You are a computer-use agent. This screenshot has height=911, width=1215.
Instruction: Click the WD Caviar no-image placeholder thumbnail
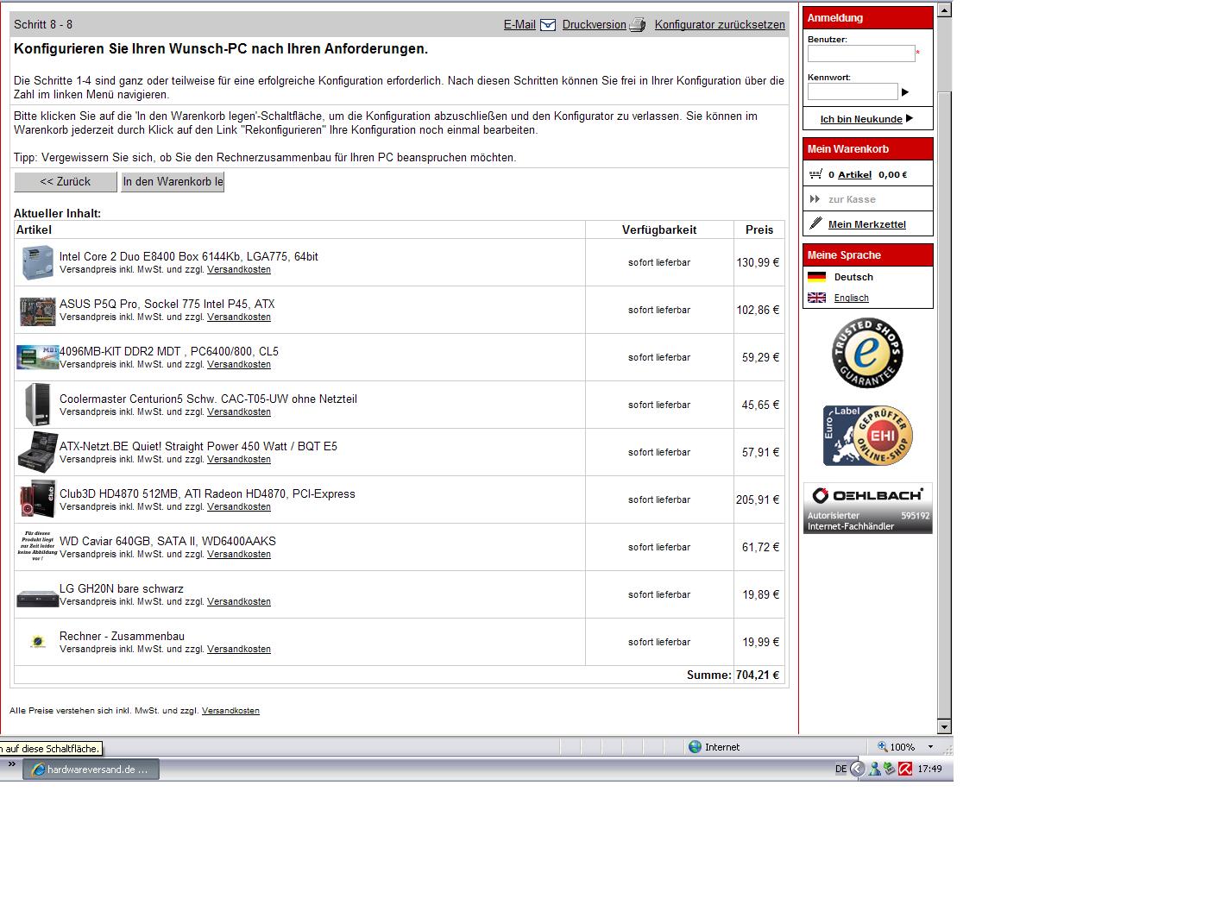point(37,547)
